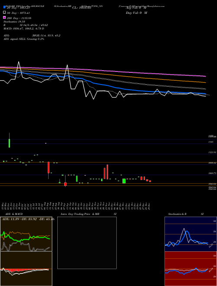Viewport: 217px width, 286px height.
Task: Click the 1095.32 price level label
Action: [212, 163]
